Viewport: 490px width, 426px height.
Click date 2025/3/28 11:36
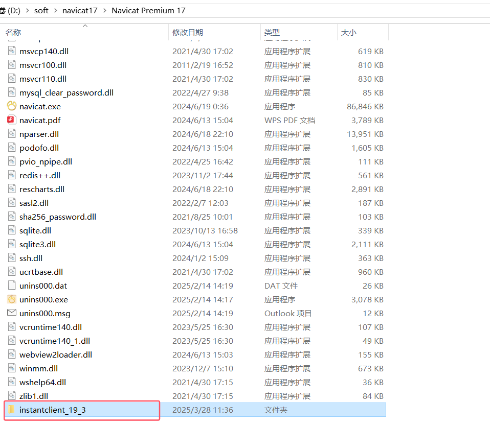pyautogui.click(x=203, y=410)
